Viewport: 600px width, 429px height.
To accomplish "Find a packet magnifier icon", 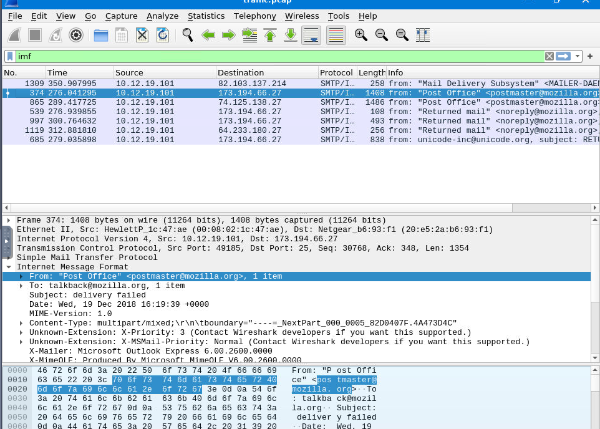I will tap(188, 35).
